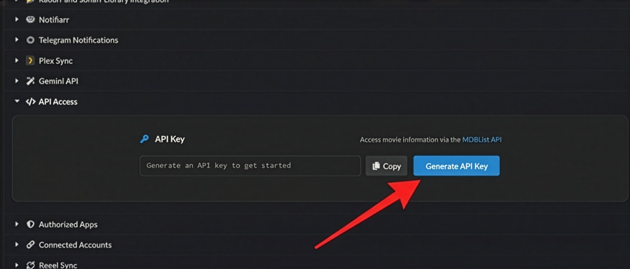Select the Gemini API label
This screenshot has width=630, height=269.
(x=58, y=81)
